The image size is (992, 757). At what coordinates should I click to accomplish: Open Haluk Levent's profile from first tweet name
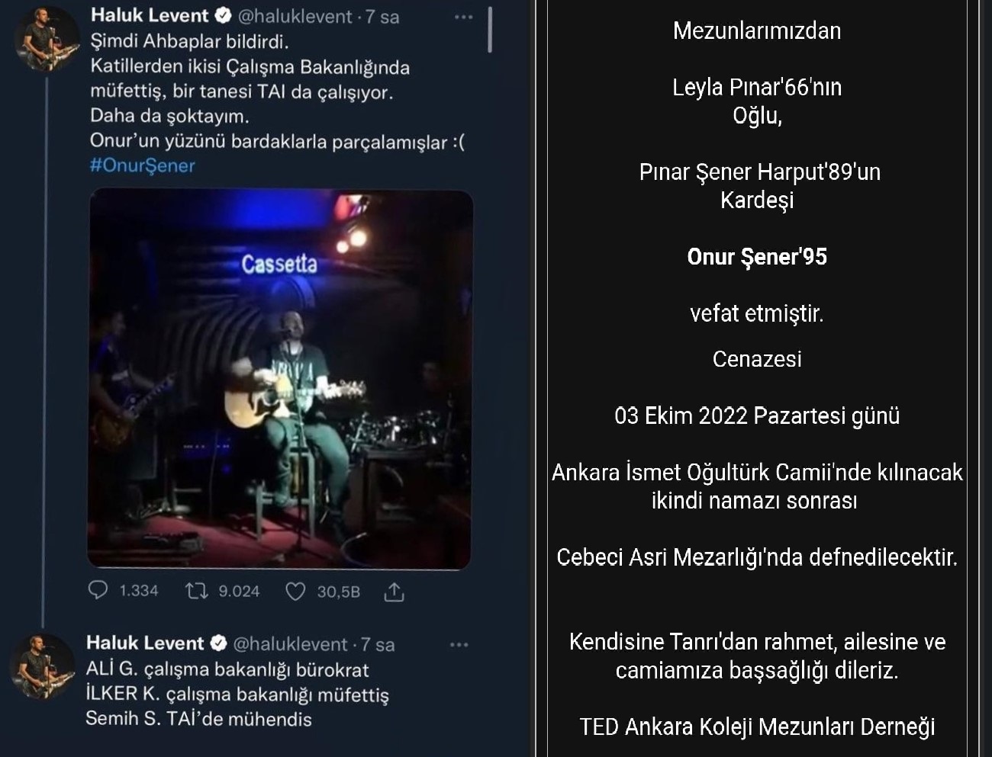[x=150, y=15]
